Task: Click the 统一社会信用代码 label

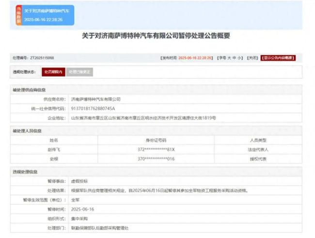Action: [48, 109]
